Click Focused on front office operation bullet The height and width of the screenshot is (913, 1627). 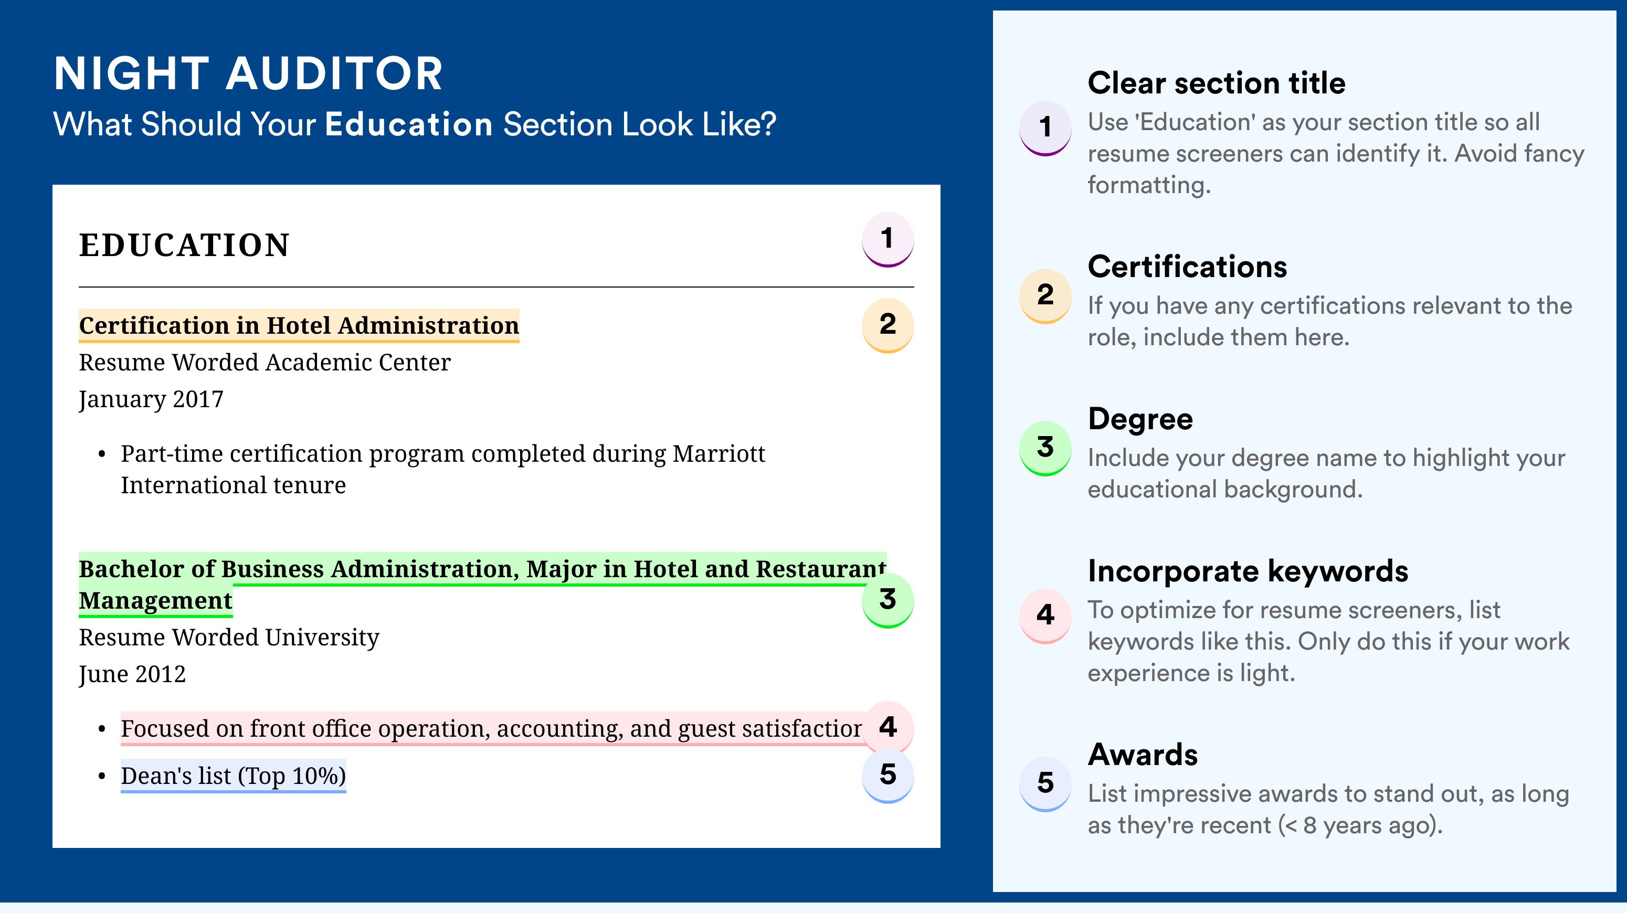[x=491, y=729]
